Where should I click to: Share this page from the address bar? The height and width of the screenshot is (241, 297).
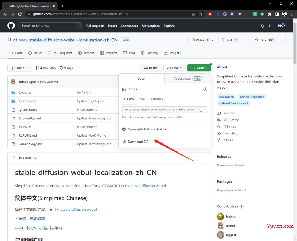coord(193,14)
